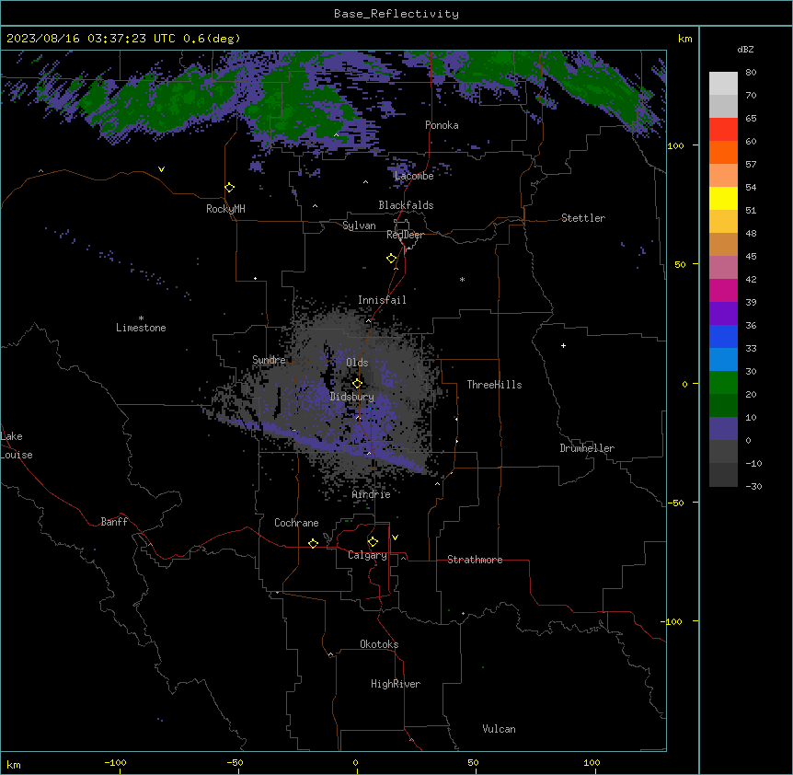Click the Airdrie label

372,494
